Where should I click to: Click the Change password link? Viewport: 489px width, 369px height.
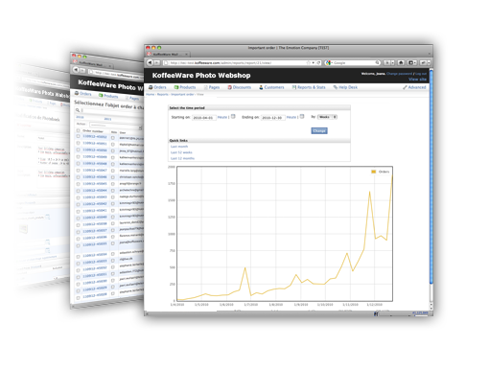click(399, 74)
